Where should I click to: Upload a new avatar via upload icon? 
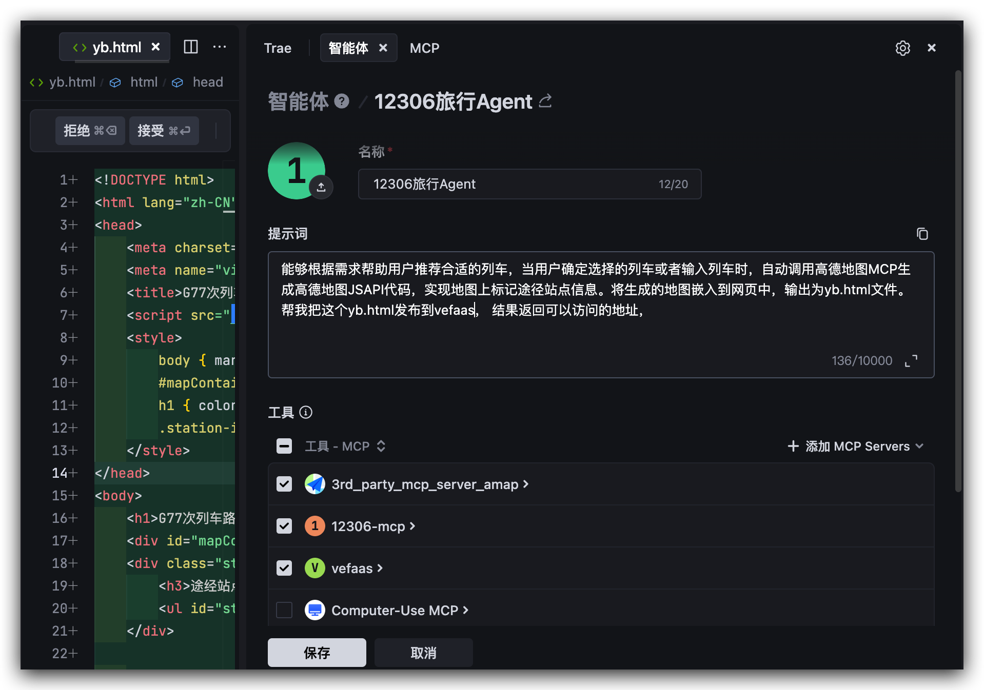click(x=321, y=187)
